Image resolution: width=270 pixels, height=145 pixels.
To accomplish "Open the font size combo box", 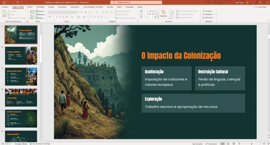I will [x=73, y=12].
